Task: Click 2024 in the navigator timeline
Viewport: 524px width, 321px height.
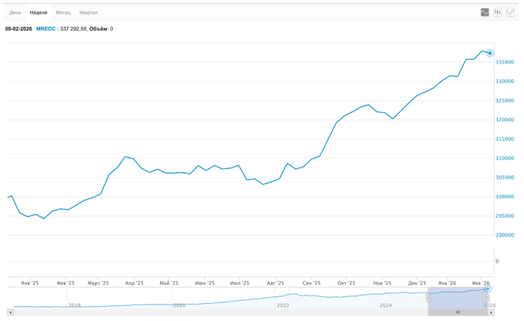Action: [386, 305]
